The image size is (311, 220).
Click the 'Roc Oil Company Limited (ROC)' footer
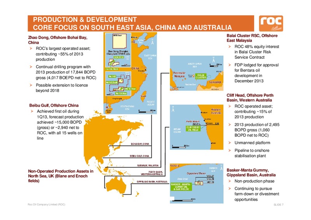click(46, 204)
